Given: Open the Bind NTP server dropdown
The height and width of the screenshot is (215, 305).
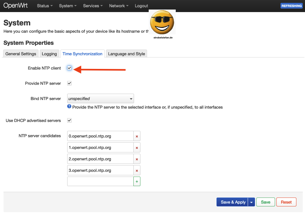Looking at the screenshot, I should [100, 98].
